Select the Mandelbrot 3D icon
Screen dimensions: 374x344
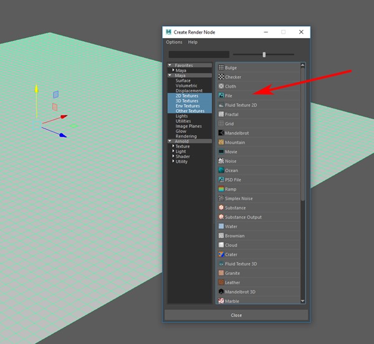coord(221,292)
